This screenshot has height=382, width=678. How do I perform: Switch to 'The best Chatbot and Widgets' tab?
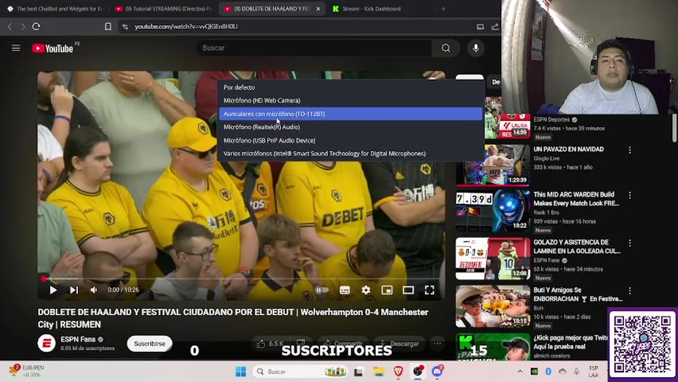[x=54, y=8]
